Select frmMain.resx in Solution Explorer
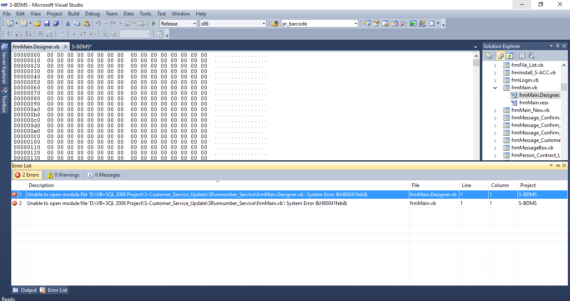Viewport: 570px width, 301px height. click(534, 103)
